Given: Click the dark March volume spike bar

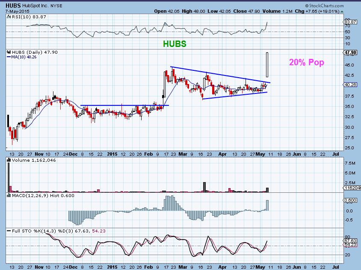Looking at the screenshot, I should point(204,187).
